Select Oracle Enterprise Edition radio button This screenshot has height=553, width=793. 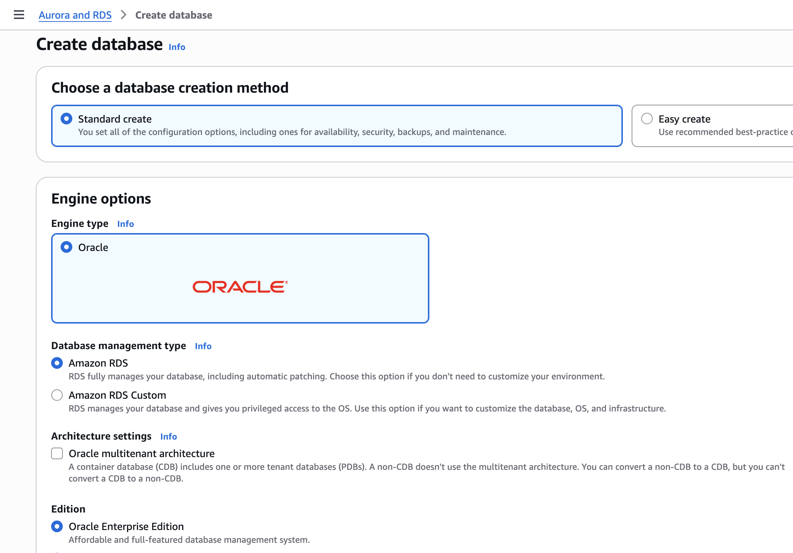click(x=57, y=526)
